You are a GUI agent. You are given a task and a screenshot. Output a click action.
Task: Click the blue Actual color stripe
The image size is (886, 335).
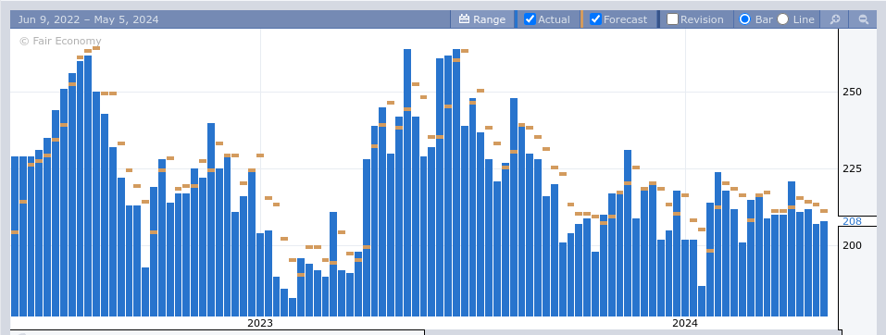[516, 19]
